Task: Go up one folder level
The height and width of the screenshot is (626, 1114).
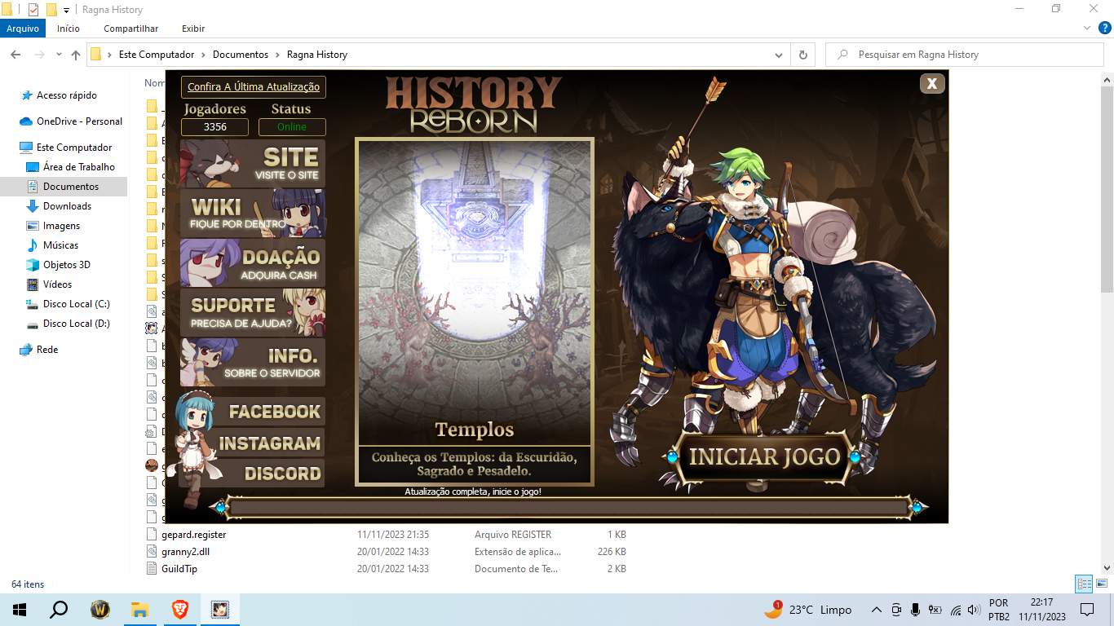Action: coord(76,55)
